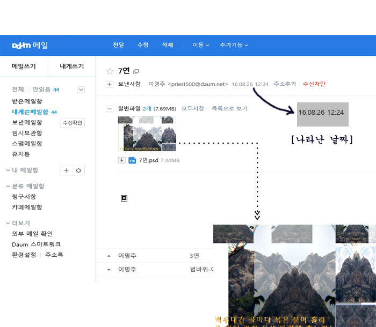
Task: Open Daum 스마트워크 link
Action: (x=36, y=244)
